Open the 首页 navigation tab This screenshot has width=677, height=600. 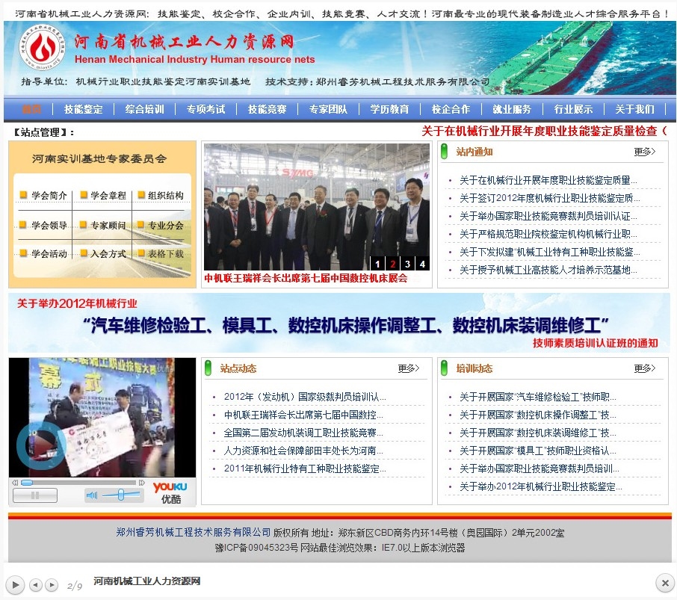31,109
